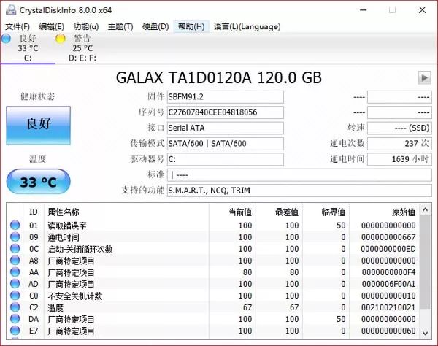Click the 标准 standard field
The height and width of the screenshot is (346, 438).
299,175
